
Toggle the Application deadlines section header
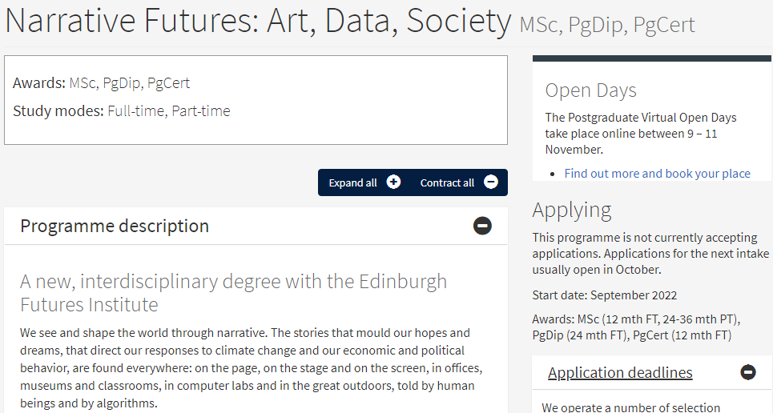652,373
